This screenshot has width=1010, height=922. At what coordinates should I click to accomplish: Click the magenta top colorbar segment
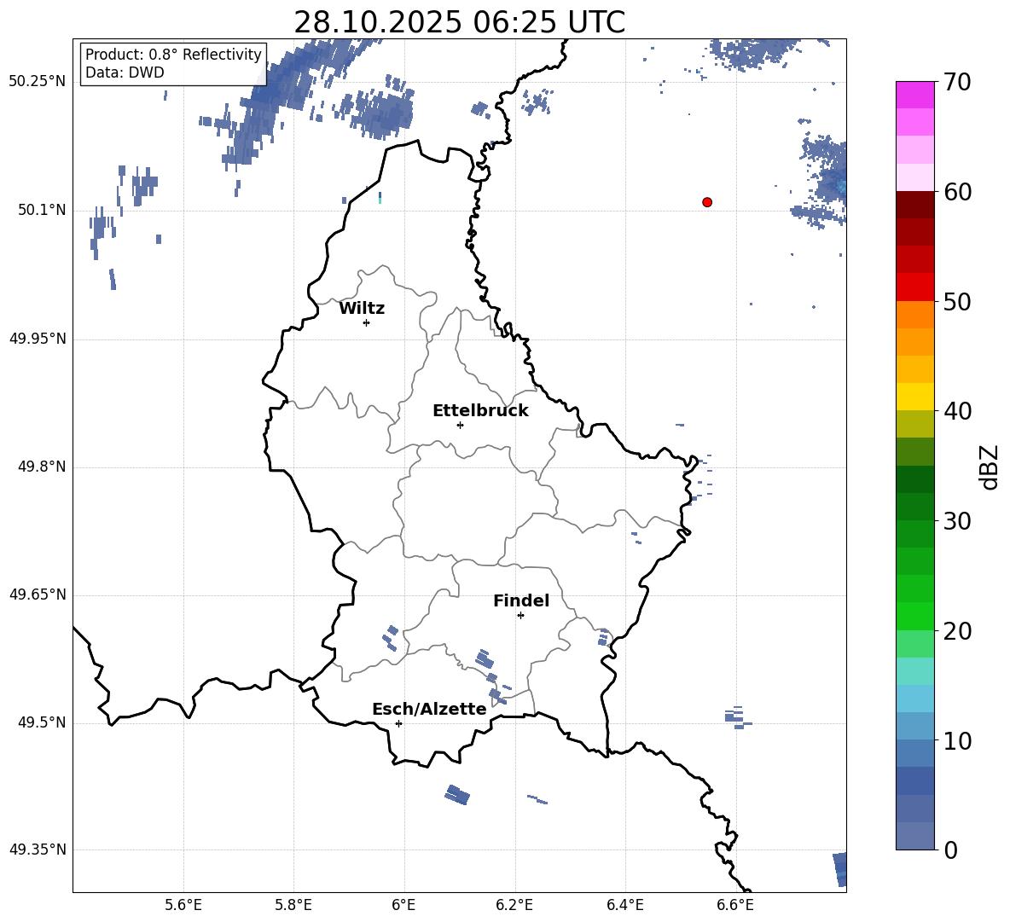[915, 96]
